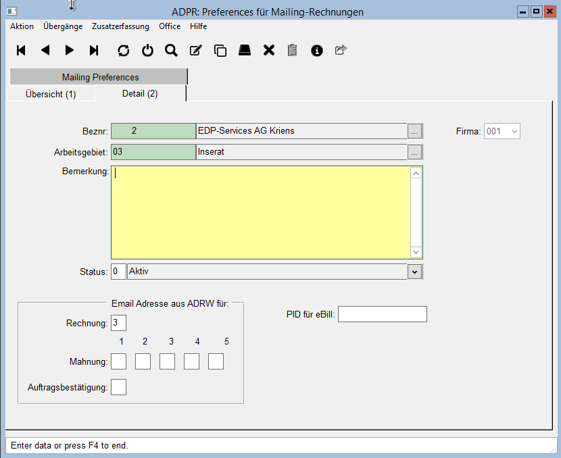Open lookup button next to Inserat
Image resolution: width=561 pixels, height=458 pixels.
(415, 152)
